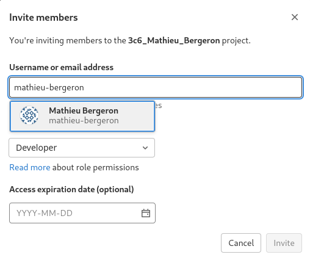Click the Invite button
Screen dimensions: 310x260
pyautogui.click(x=284, y=243)
